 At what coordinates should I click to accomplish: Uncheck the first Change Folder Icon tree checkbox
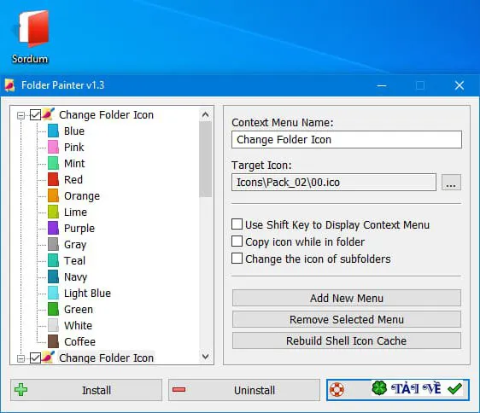coord(35,115)
